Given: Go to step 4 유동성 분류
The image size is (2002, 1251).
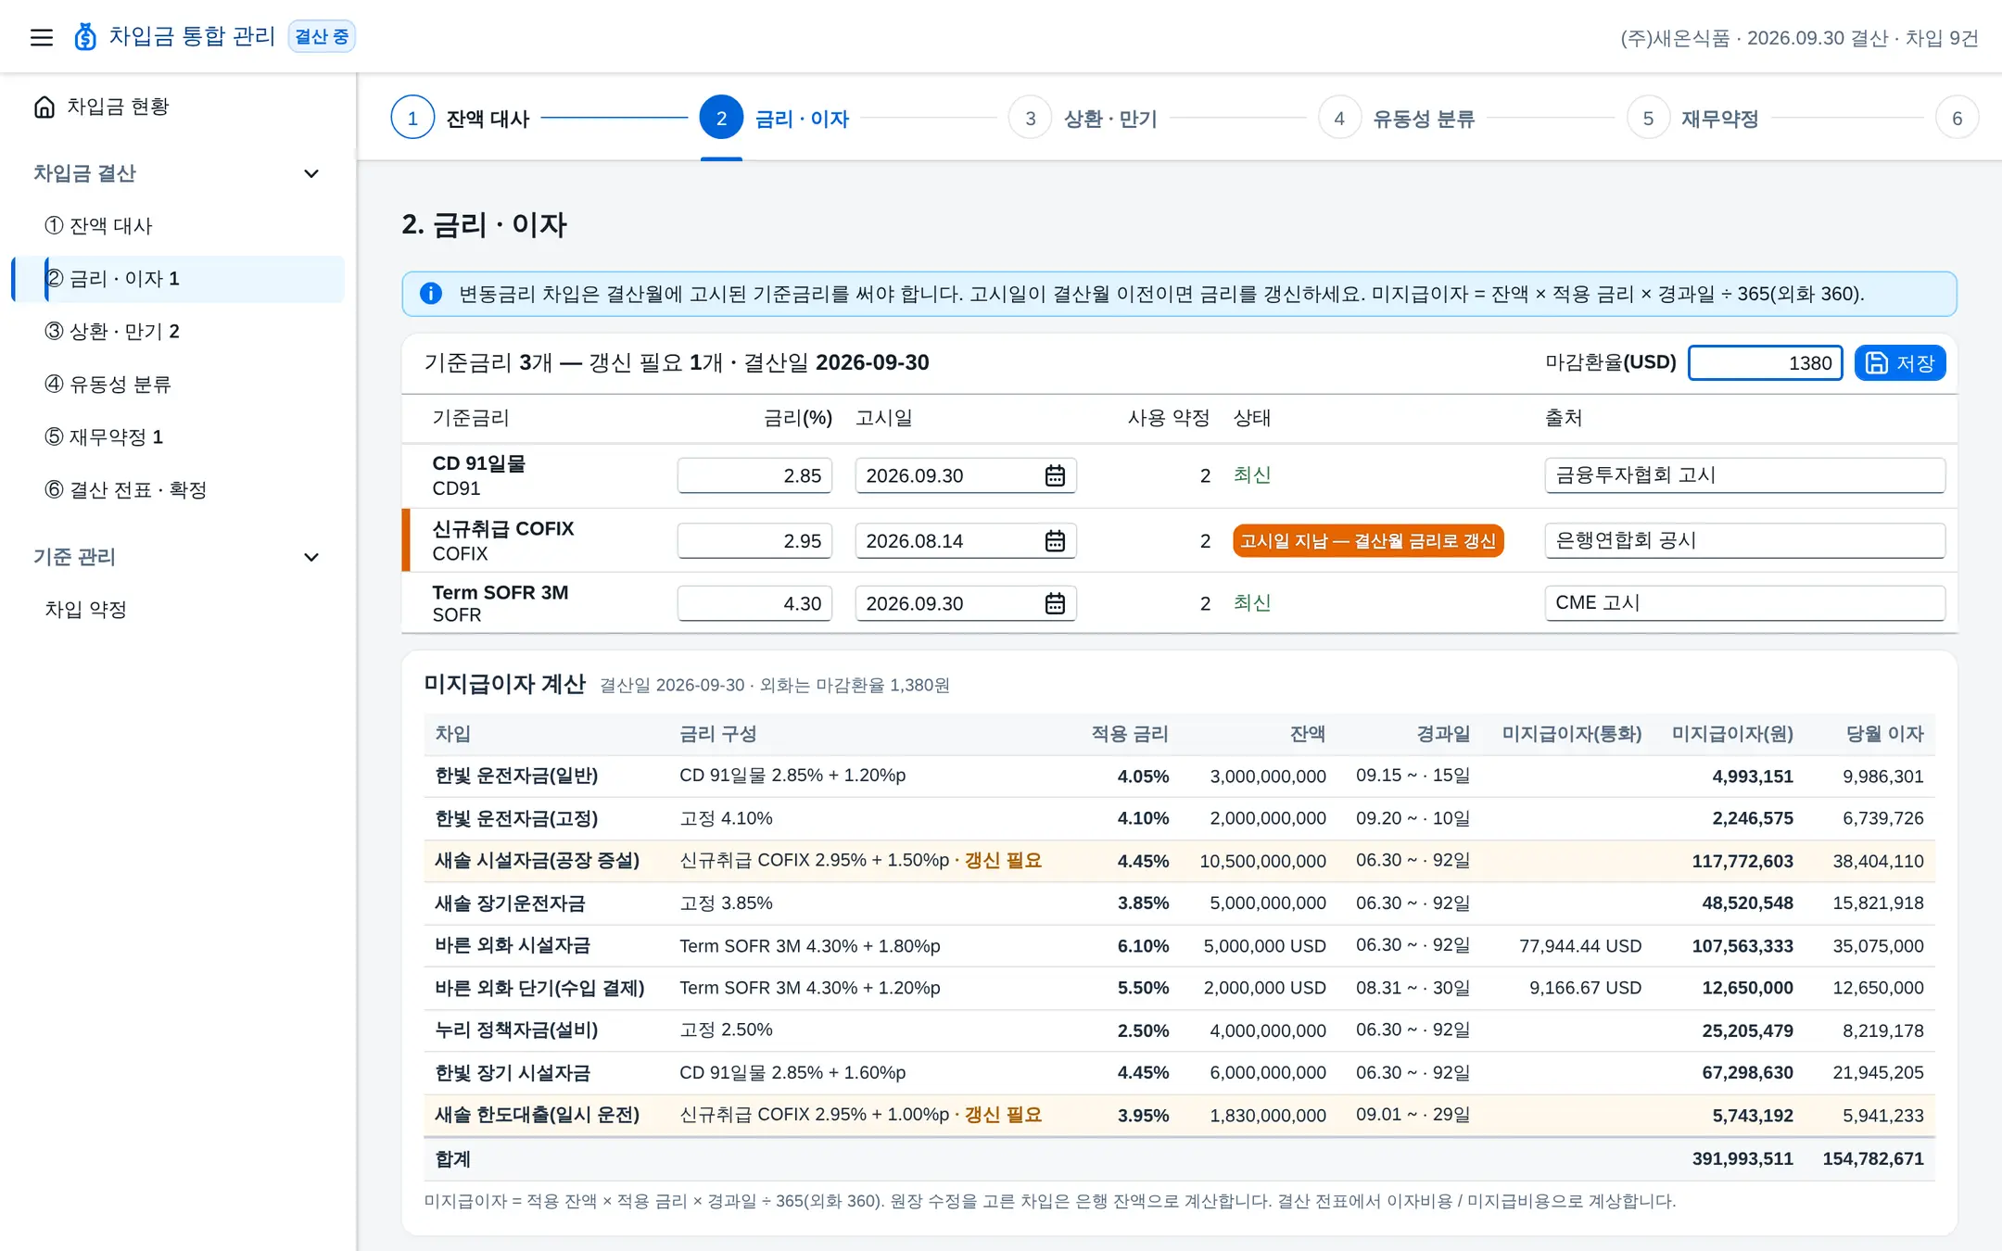Looking at the screenshot, I should pos(1397,119).
